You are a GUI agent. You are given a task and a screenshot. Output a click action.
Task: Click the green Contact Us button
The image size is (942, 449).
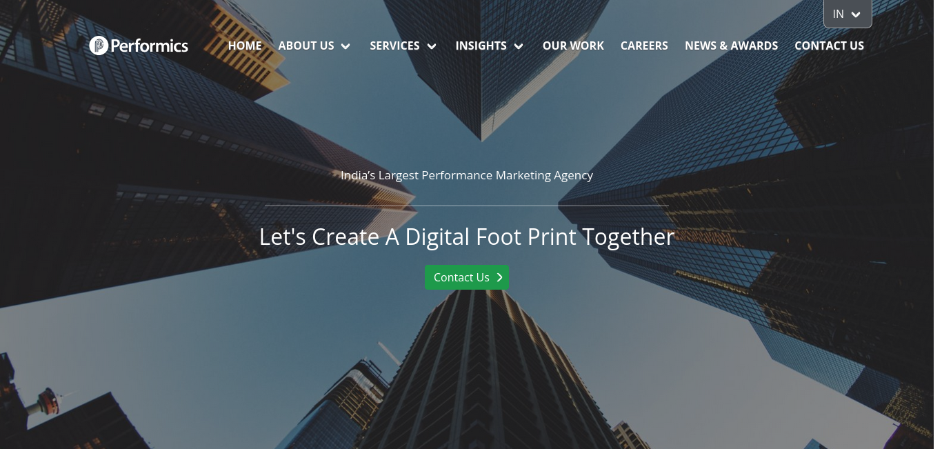pyautogui.click(x=467, y=277)
